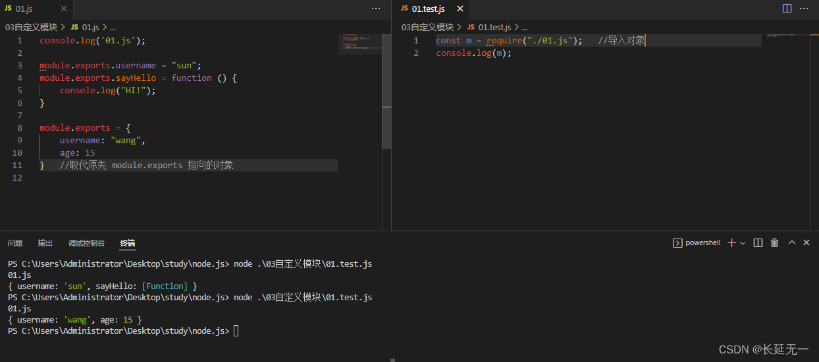Close the 01.js tab

click(x=63, y=9)
